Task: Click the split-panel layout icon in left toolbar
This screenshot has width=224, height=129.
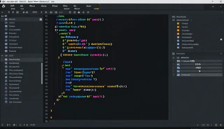Action: pos(17,12)
